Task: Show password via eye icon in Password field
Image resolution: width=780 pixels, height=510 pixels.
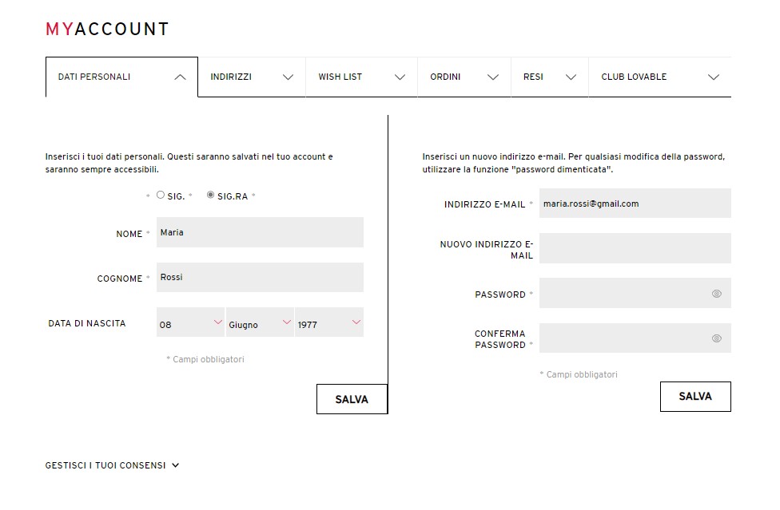Action: click(x=716, y=294)
